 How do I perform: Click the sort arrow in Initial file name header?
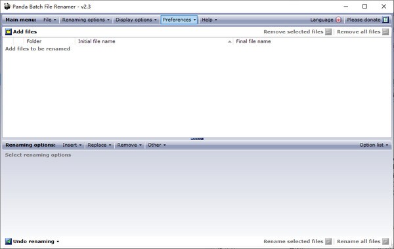(x=229, y=42)
